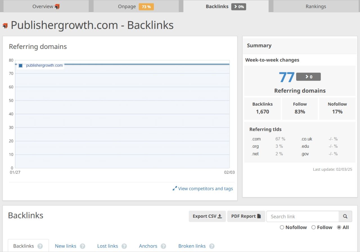The image size is (360, 252).
Task: Select the Backlinks top tab
Action: tap(226, 6)
